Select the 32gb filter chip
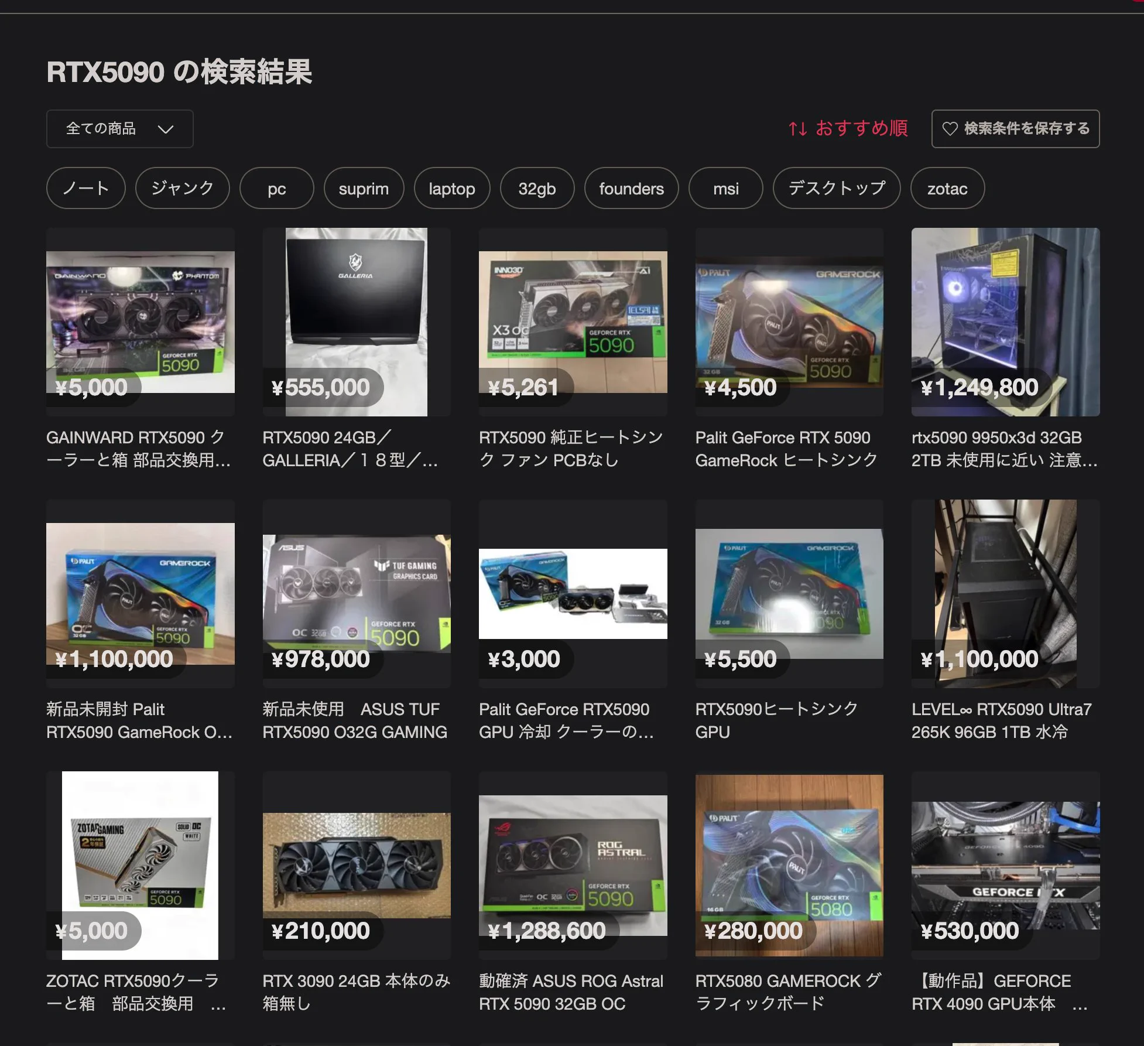Screen dimensions: 1144x1046 (x=537, y=188)
